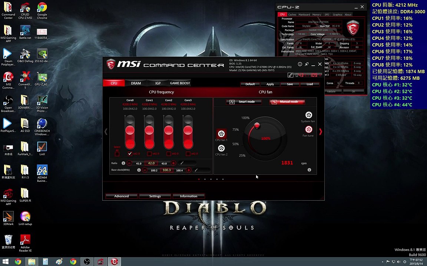Increase Ratio with plus button
The height and width of the screenshot is (266, 427).
tap(173, 163)
